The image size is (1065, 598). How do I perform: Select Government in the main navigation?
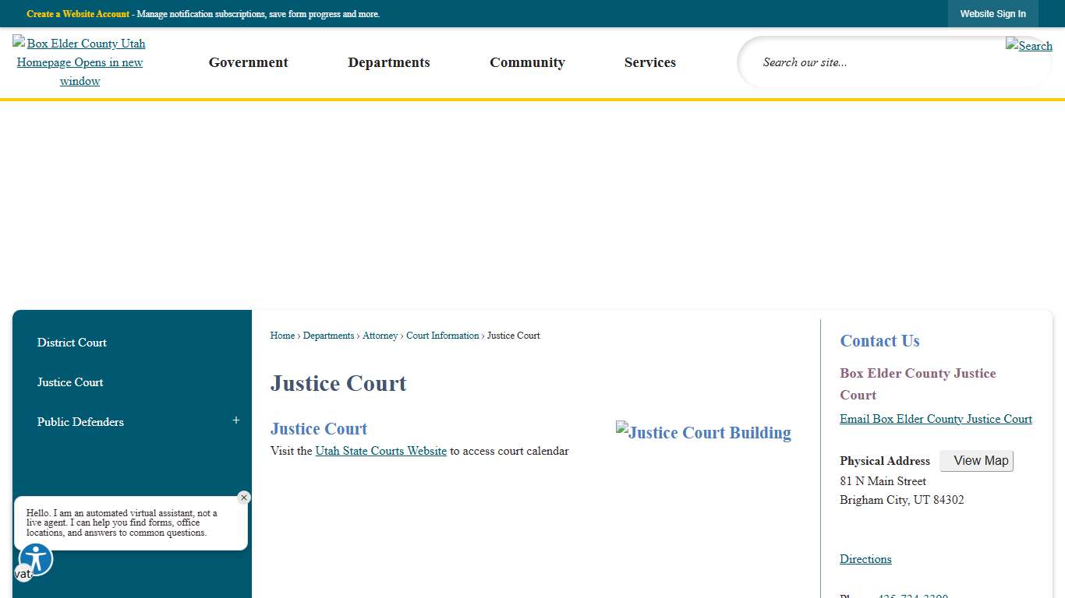click(248, 62)
